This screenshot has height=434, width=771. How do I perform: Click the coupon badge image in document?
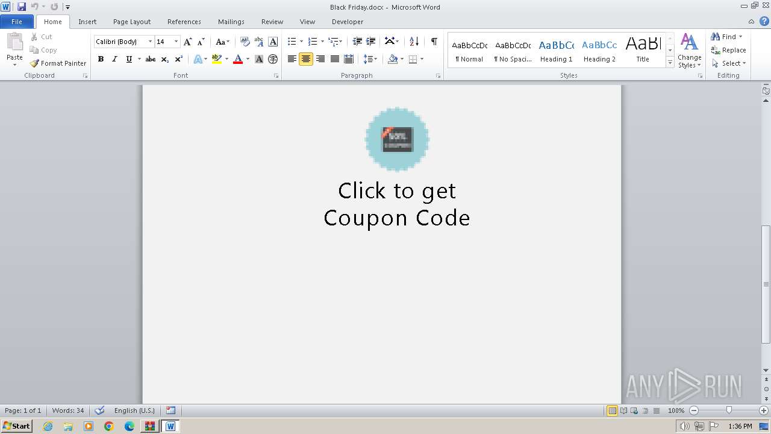397,139
